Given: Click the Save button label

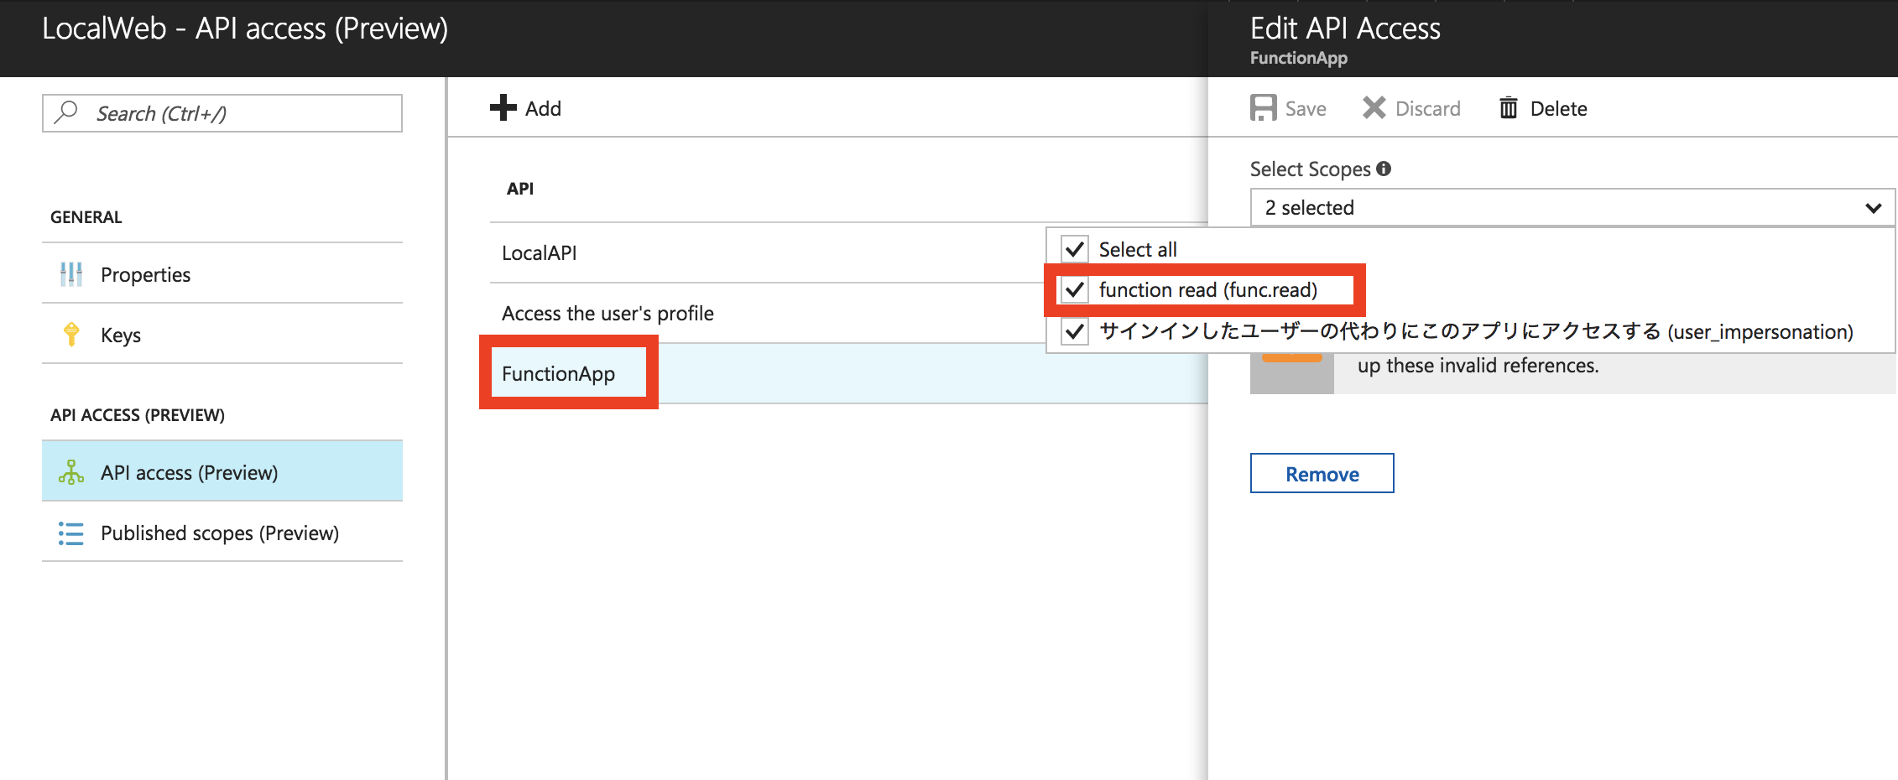Looking at the screenshot, I should point(1306,109).
